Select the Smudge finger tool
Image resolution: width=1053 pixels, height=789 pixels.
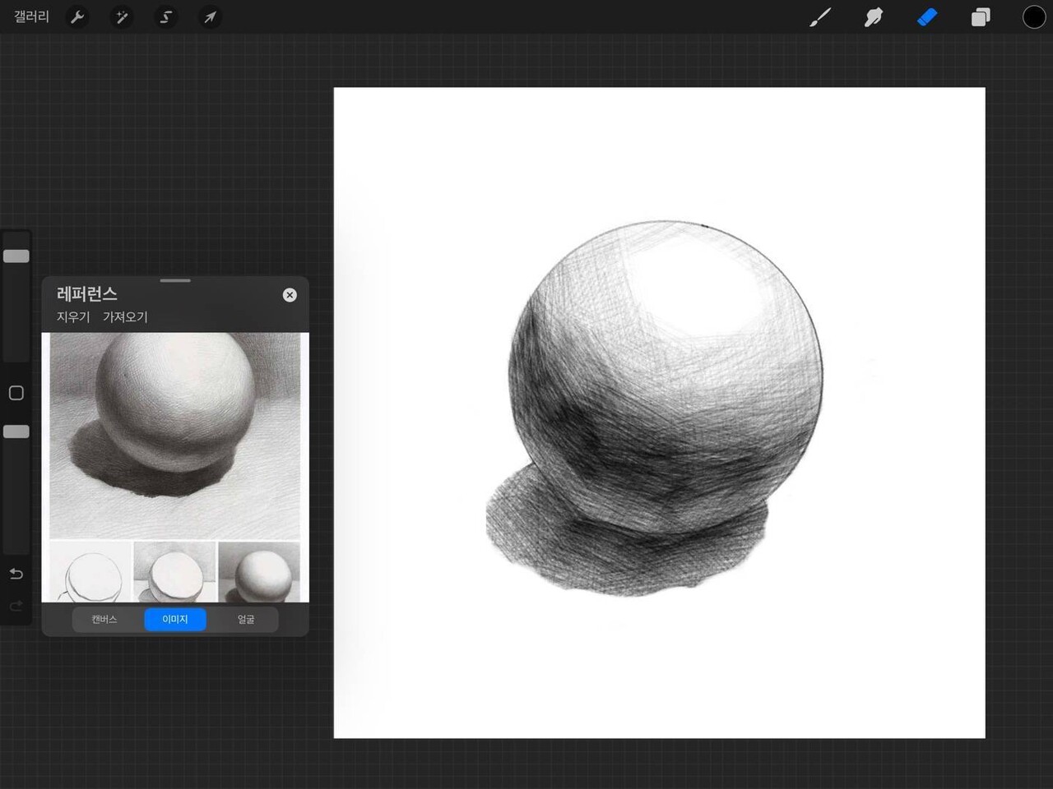point(874,17)
